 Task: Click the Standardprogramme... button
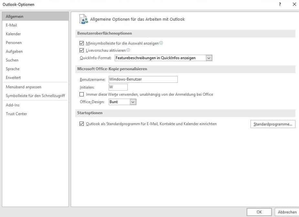[273, 124]
